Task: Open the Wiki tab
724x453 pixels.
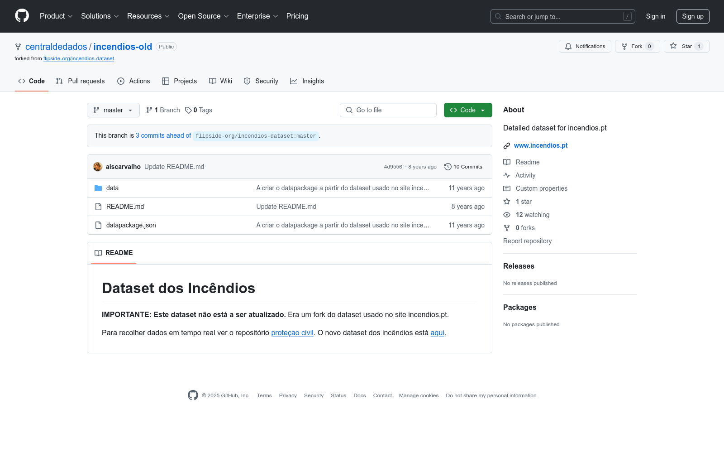Action: click(x=221, y=81)
